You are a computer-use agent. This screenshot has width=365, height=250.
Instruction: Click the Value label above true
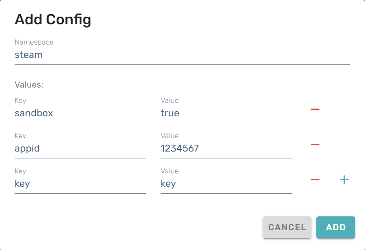coord(170,100)
